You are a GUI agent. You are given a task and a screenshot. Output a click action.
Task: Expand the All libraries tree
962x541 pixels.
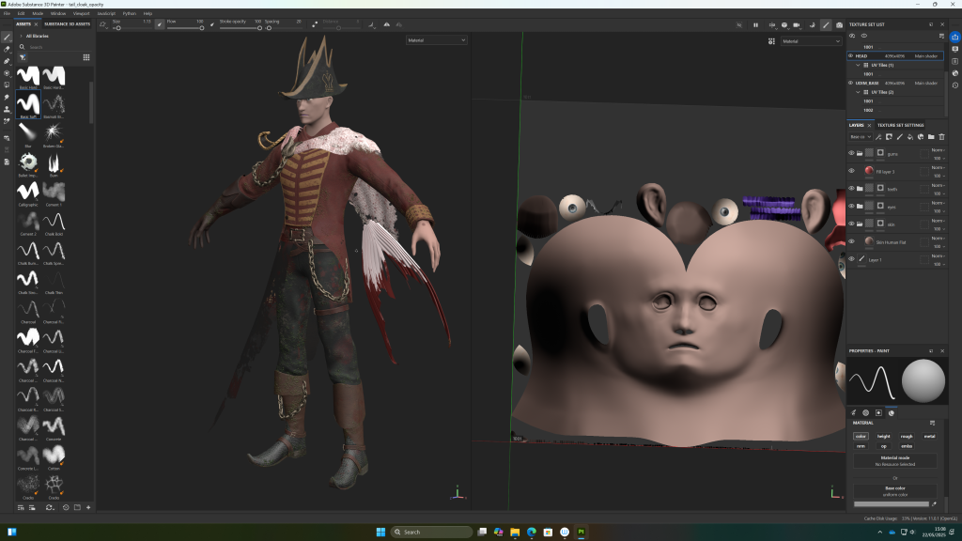coord(21,36)
